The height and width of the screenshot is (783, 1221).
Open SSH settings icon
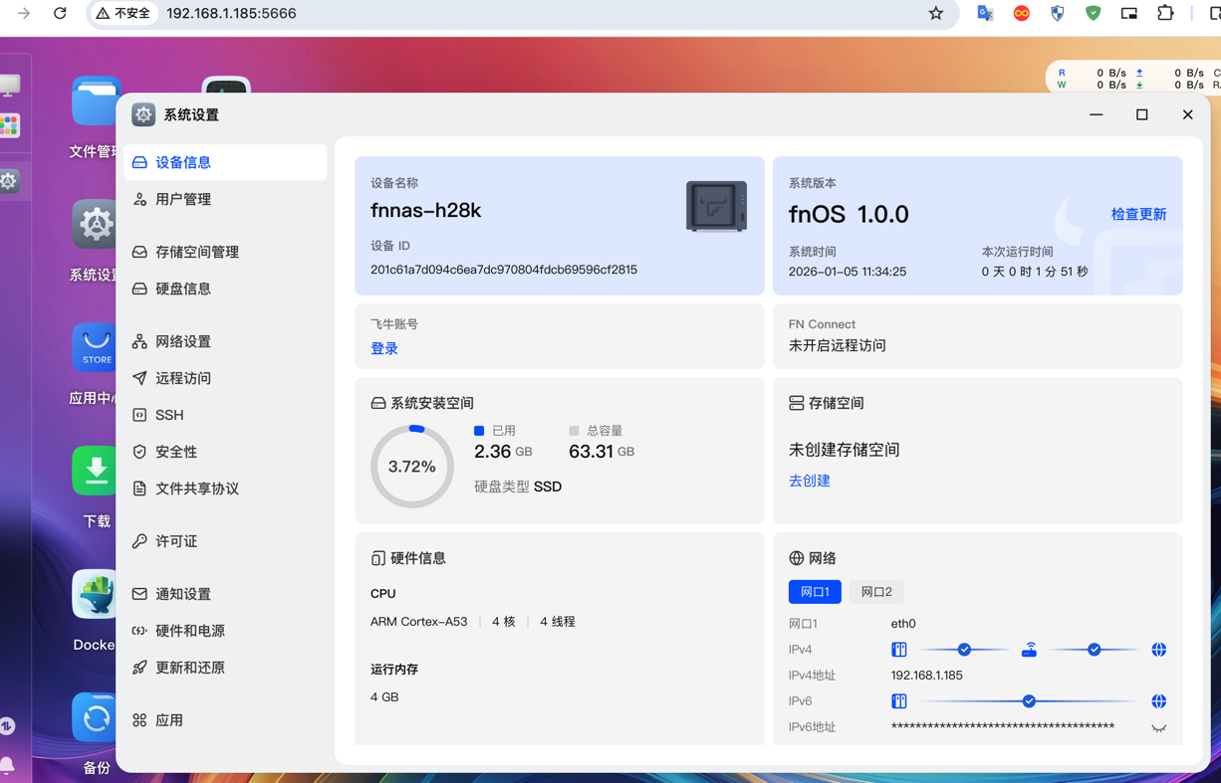coord(139,415)
